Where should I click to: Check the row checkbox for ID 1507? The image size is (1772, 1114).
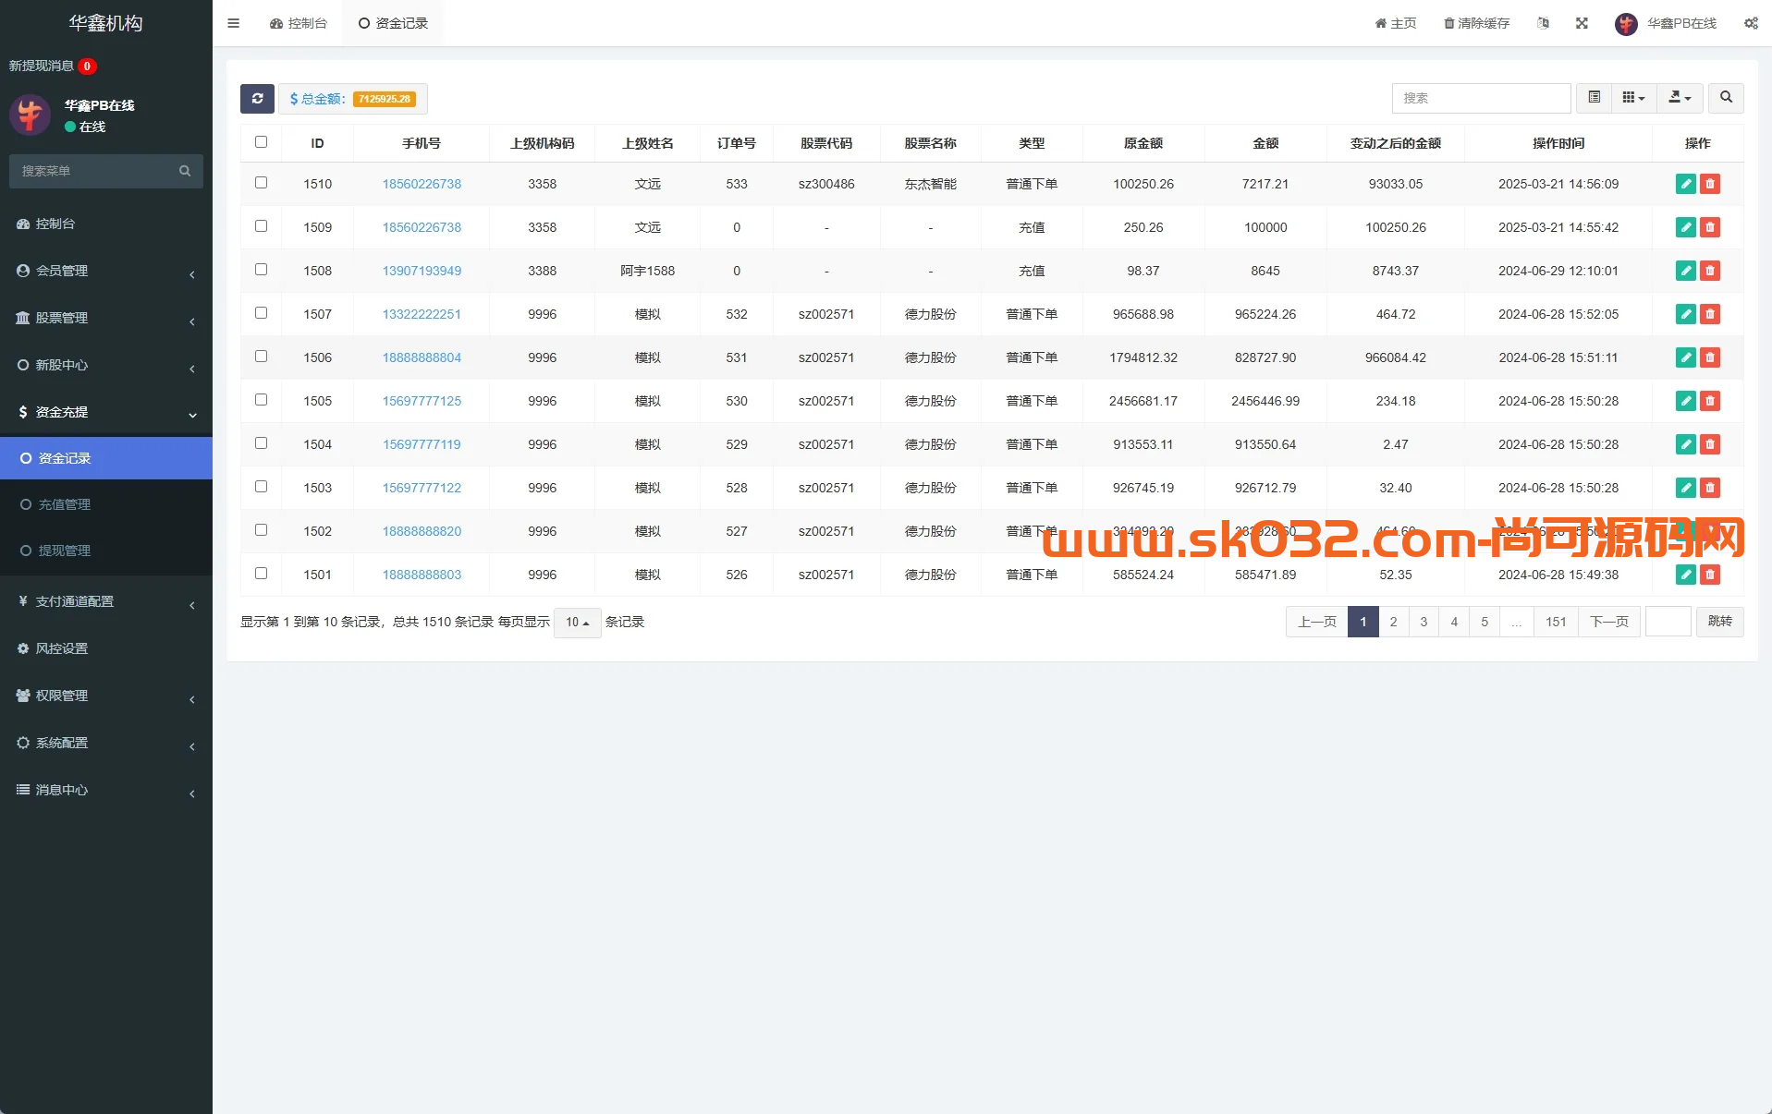pos(261,313)
